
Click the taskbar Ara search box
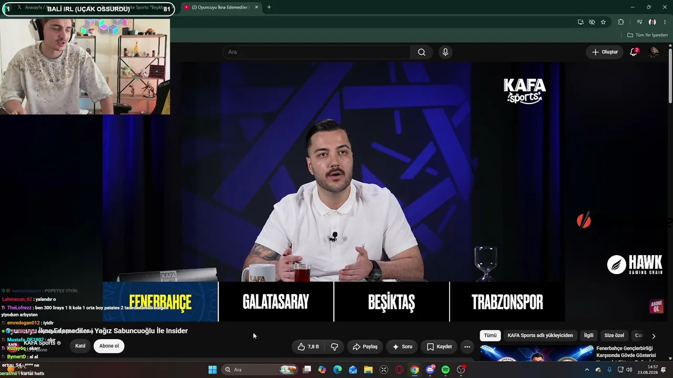coord(260,370)
